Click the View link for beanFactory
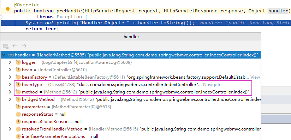The width and height of the screenshot is (291, 140). [255, 77]
